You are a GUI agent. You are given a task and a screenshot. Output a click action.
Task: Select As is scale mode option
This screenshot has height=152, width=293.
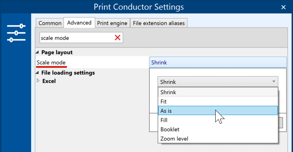(218, 110)
